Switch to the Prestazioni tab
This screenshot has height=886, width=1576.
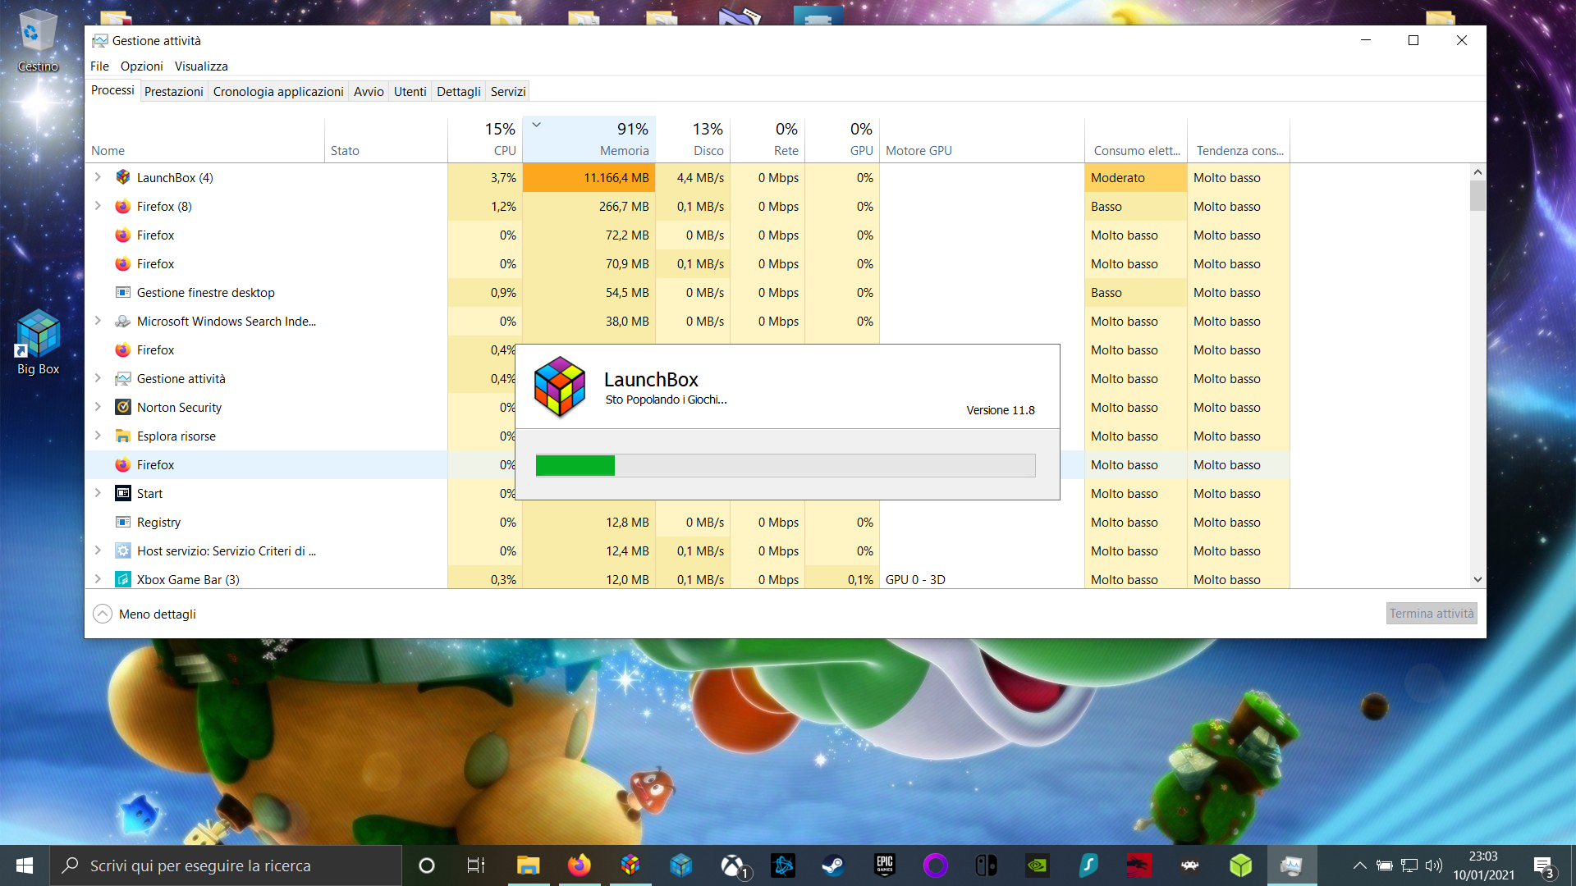pyautogui.click(x=173, y=91)
